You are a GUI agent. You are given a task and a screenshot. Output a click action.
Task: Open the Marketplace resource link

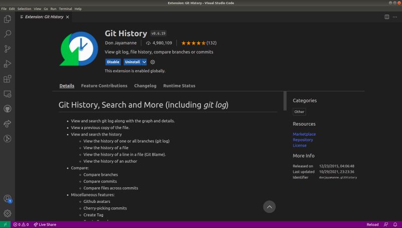(305, 134)
